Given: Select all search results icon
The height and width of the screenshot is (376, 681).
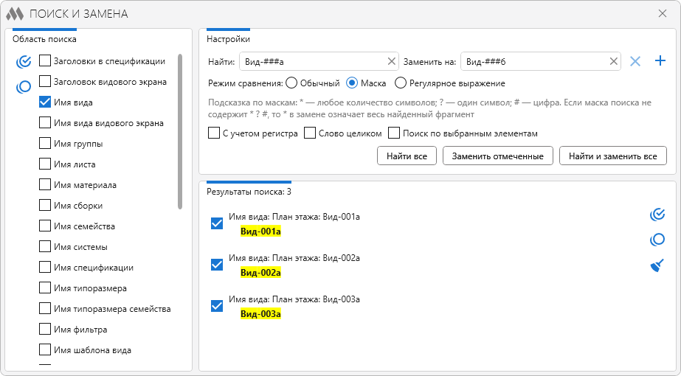Looking at the screenshot, I should point(657,215).
